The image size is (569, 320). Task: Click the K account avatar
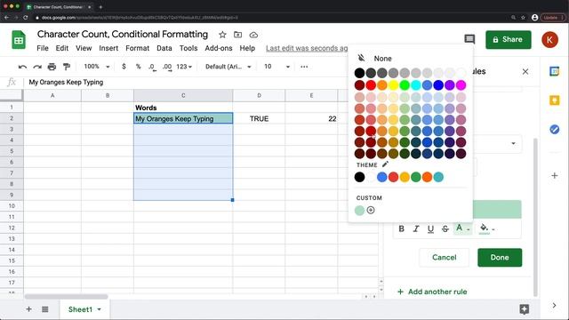549,39
